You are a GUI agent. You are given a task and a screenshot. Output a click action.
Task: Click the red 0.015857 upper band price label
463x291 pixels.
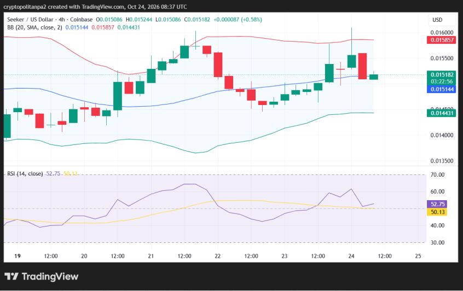tap(442, 40)
